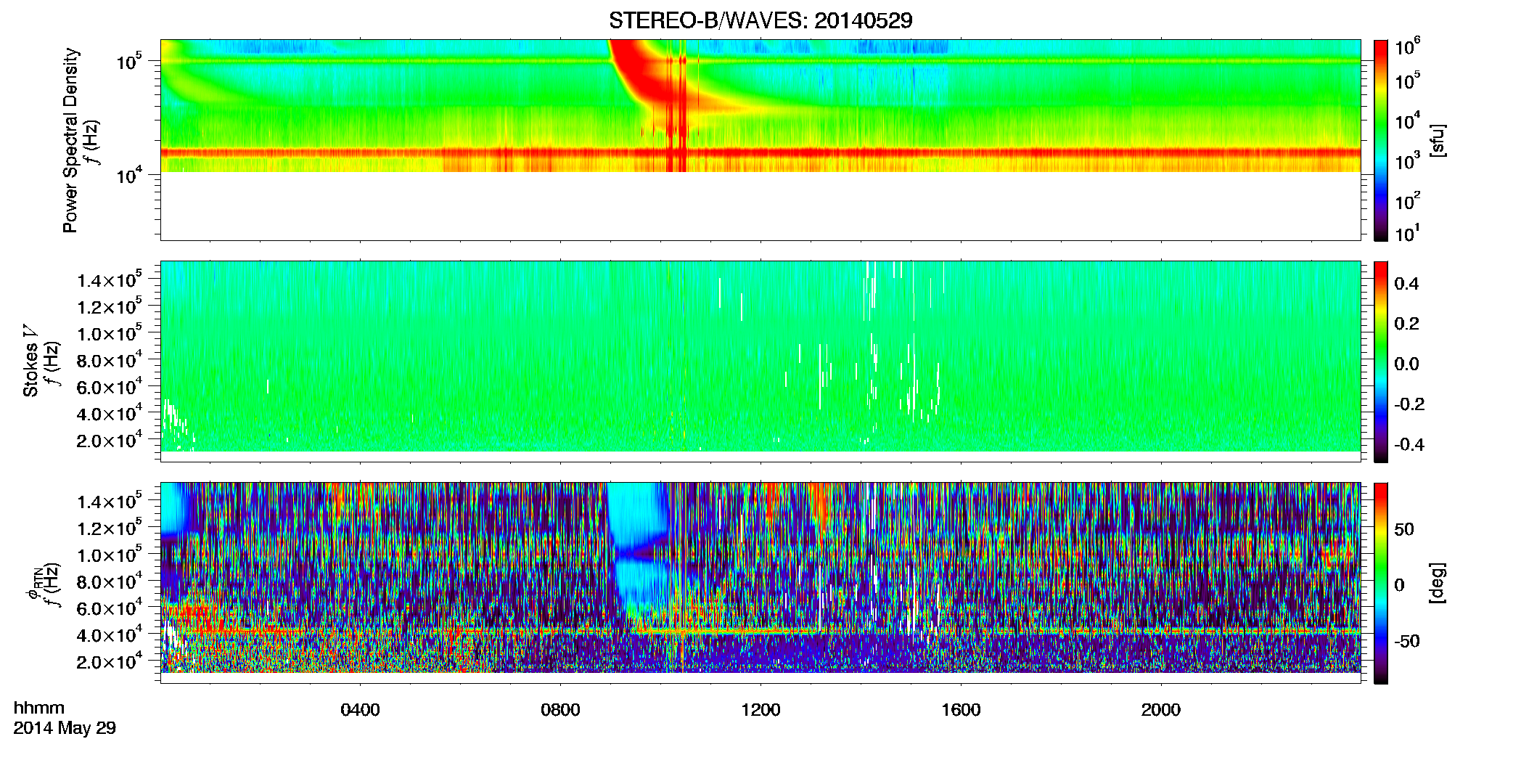Click the "hhmm" time-format label
This screenshot has height=784, width=1521.
click(x=39, y=709)
